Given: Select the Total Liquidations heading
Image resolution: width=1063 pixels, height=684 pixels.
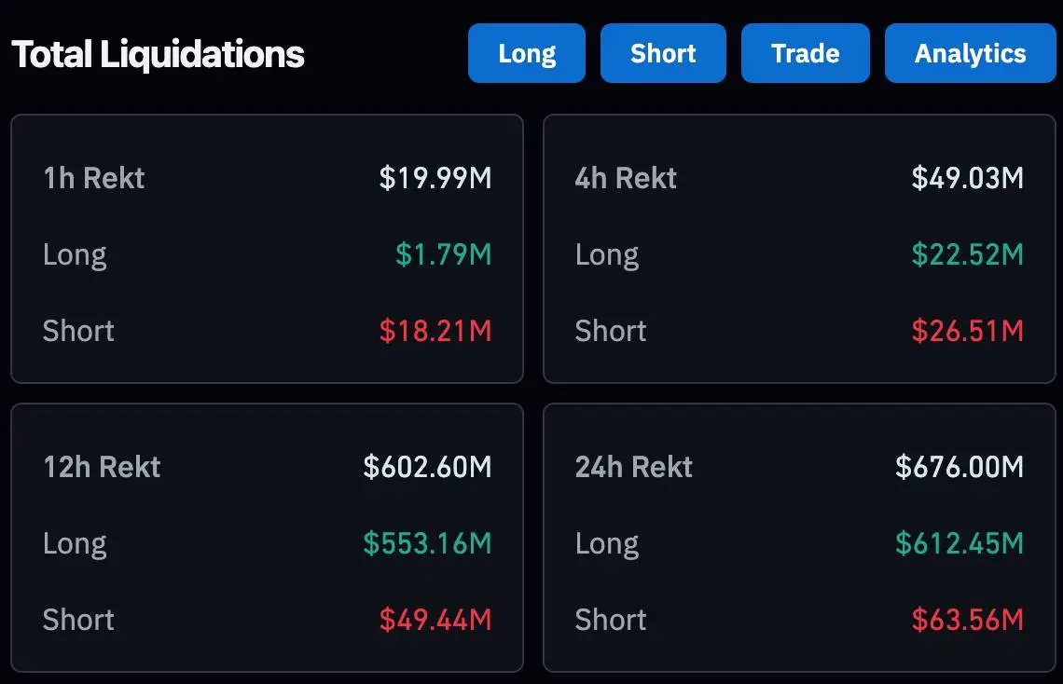Looking at the screenshot, I should (158, 54).
